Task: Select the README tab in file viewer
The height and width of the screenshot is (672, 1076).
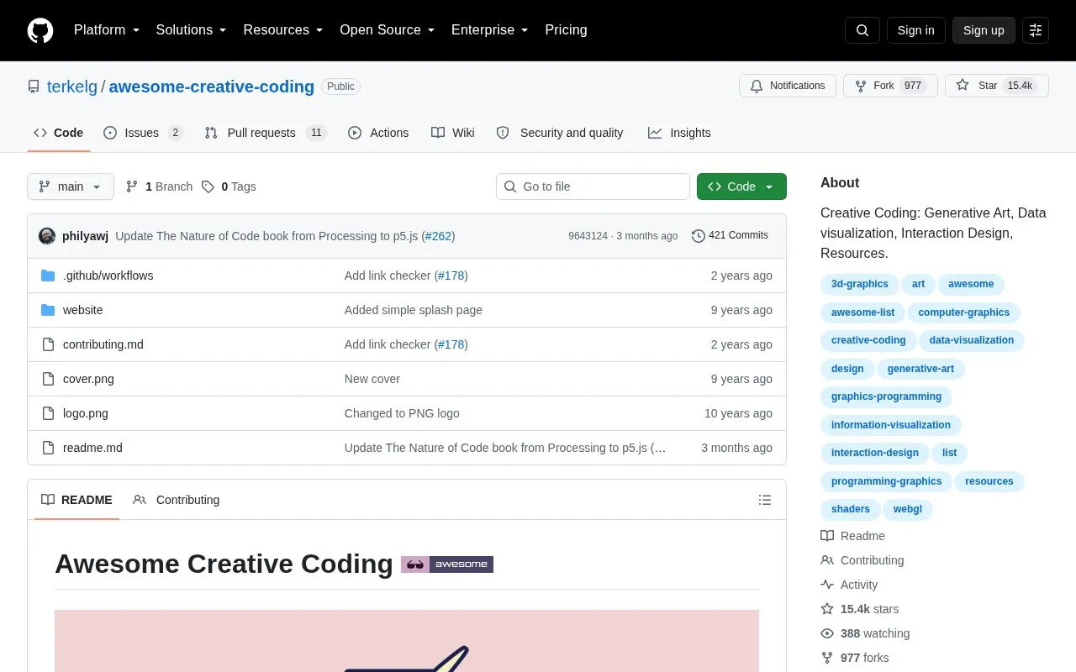Action: pyautogui.click(x=76, y=500)
